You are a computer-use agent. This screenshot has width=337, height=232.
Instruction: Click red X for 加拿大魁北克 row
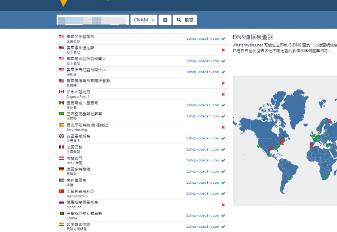tap(223, 94)
